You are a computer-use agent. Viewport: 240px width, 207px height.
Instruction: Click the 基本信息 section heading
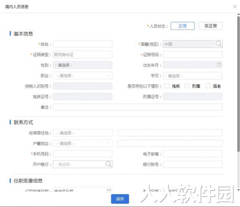(23, 34)
